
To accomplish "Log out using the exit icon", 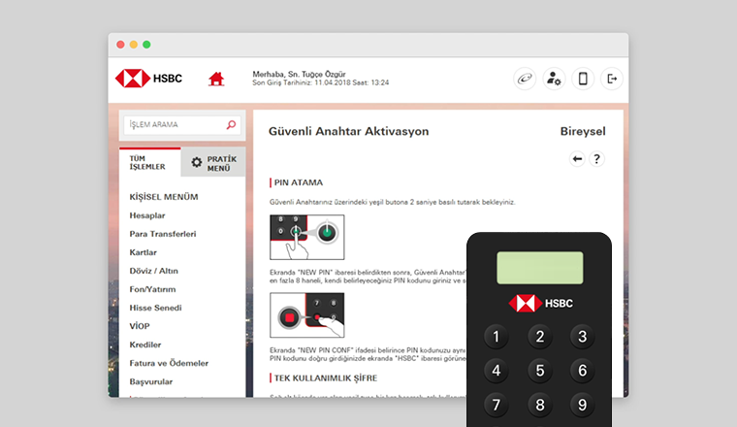I will coord(612,79).
